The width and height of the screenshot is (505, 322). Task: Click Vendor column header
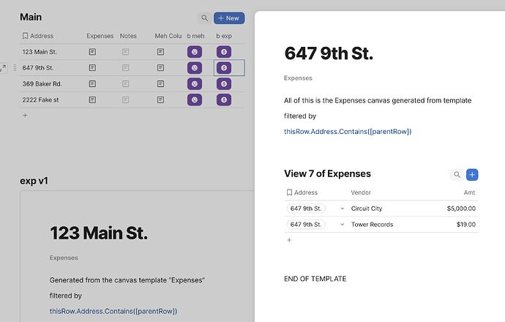click(361, 192)
